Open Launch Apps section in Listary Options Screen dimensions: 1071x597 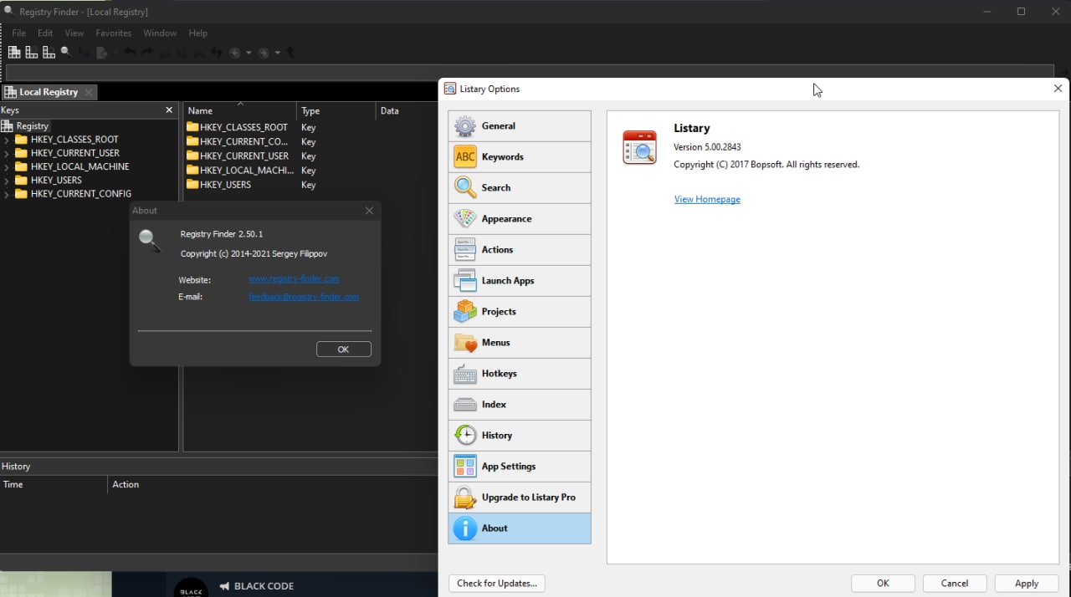[520, 281]
